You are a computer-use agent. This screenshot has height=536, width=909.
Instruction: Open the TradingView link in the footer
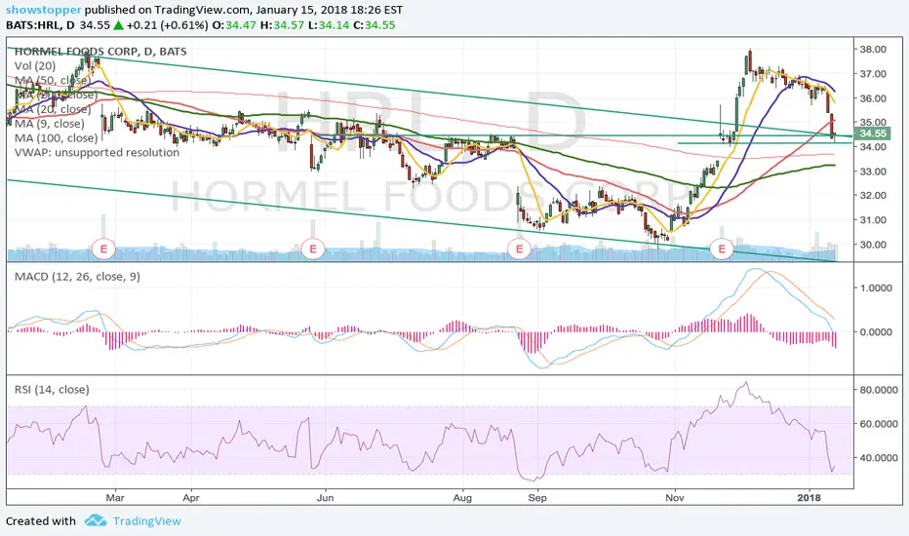point(146,521)
